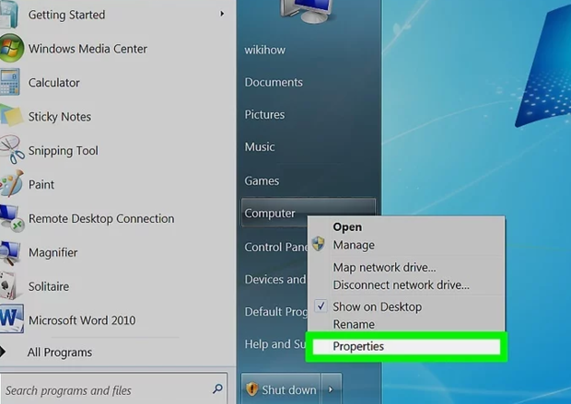The height and width of the screenshot is (404, 571).
Task: Click the Calculator icon
Action: [9, 82]
